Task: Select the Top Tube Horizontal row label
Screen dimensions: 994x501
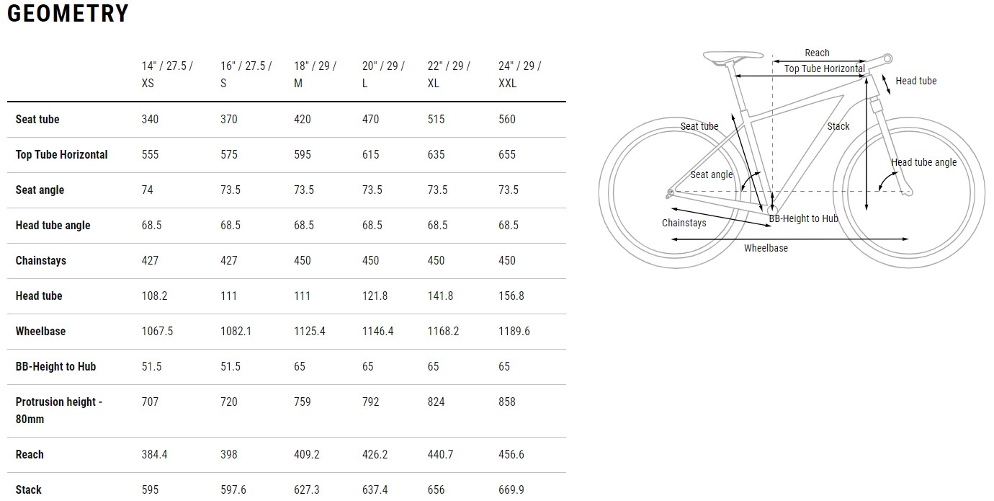Action: [61, 154]
